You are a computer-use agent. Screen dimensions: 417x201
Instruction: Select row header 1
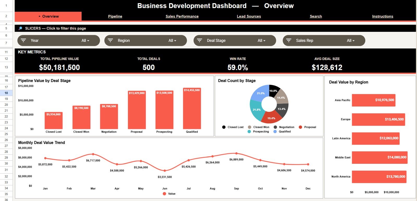click(6, 5)
